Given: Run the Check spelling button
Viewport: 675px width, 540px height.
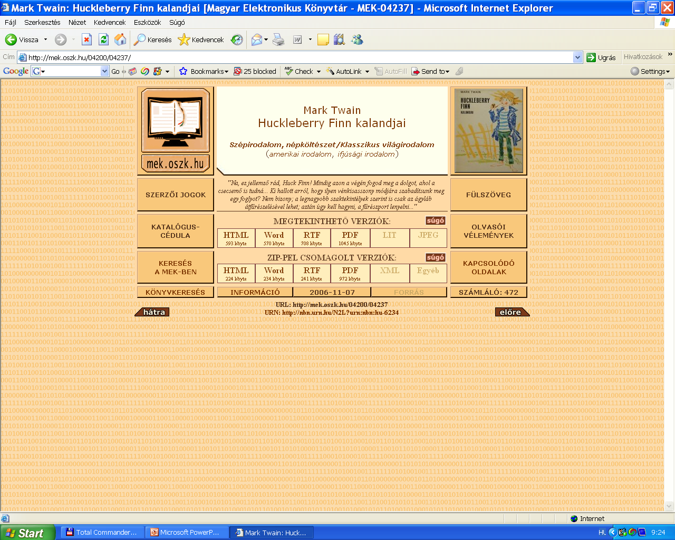Looking at the screenshot, I should click(x=299, y=71).
